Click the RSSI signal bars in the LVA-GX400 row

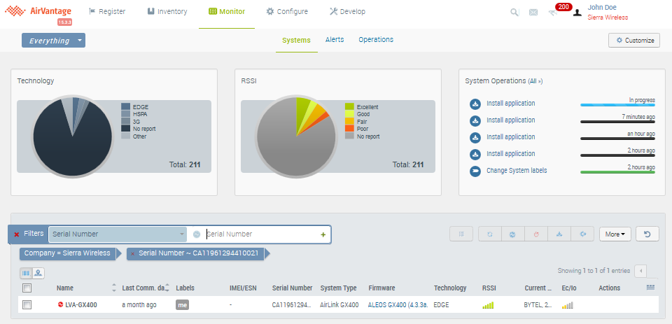[x=488, y=305]
